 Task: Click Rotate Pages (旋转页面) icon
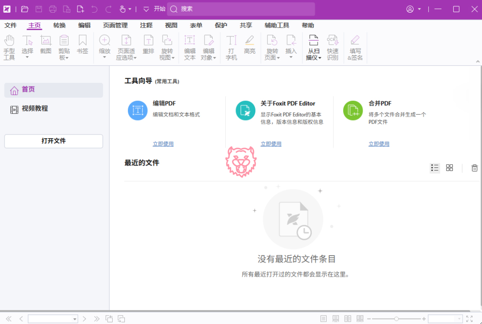coord(272,40)
